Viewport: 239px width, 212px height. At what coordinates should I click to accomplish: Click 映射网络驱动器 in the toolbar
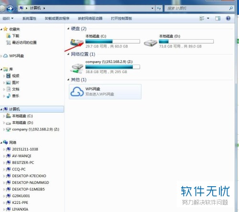coord(90,19)
